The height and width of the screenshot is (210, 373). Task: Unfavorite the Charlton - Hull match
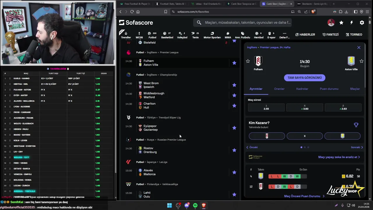pos(234,106)
